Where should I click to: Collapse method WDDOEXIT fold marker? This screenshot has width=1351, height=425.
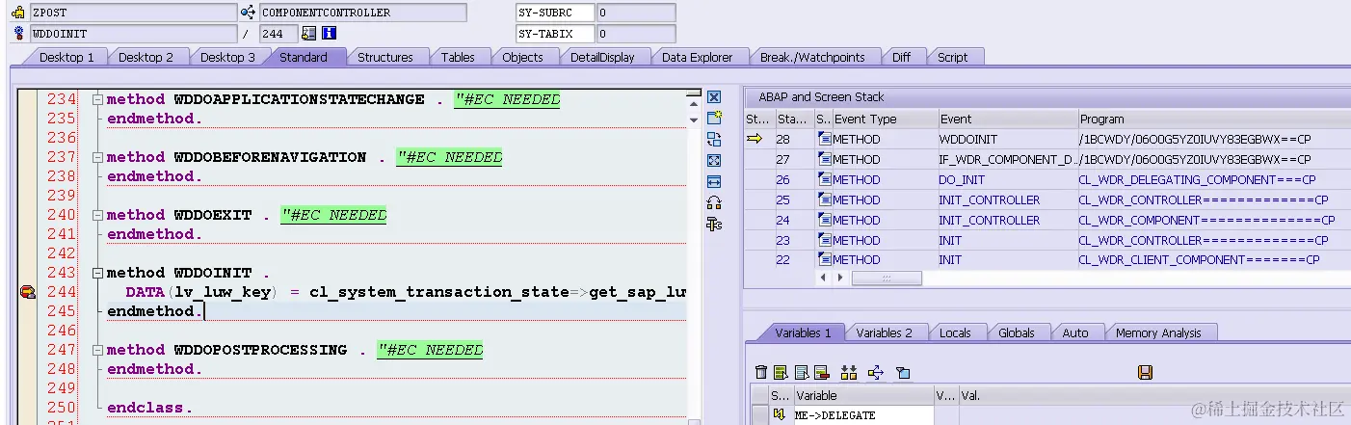point(96,215)
